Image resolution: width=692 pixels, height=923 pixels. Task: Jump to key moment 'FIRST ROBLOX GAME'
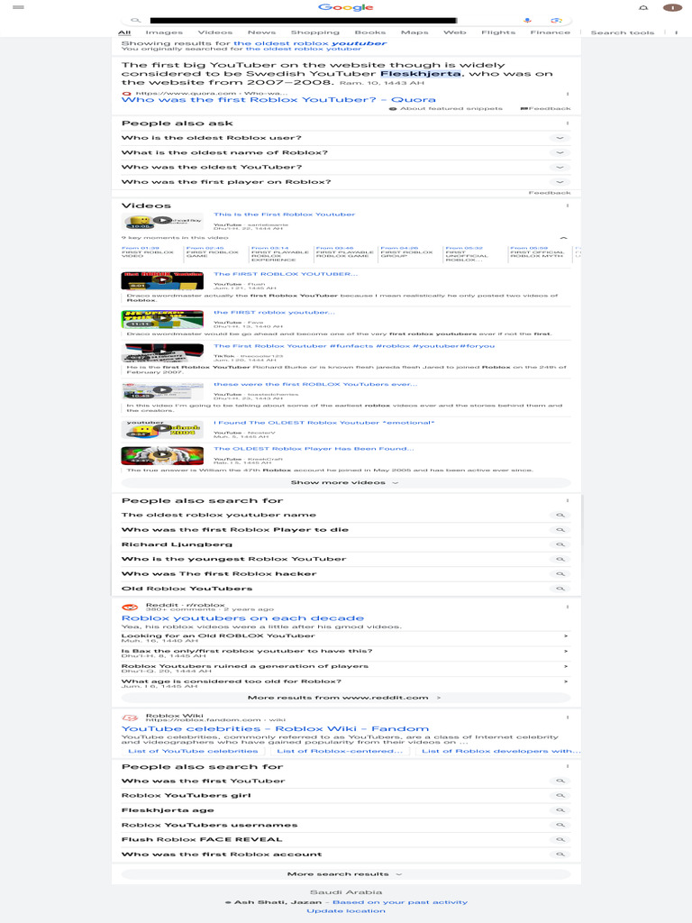[x=213, y=252]
